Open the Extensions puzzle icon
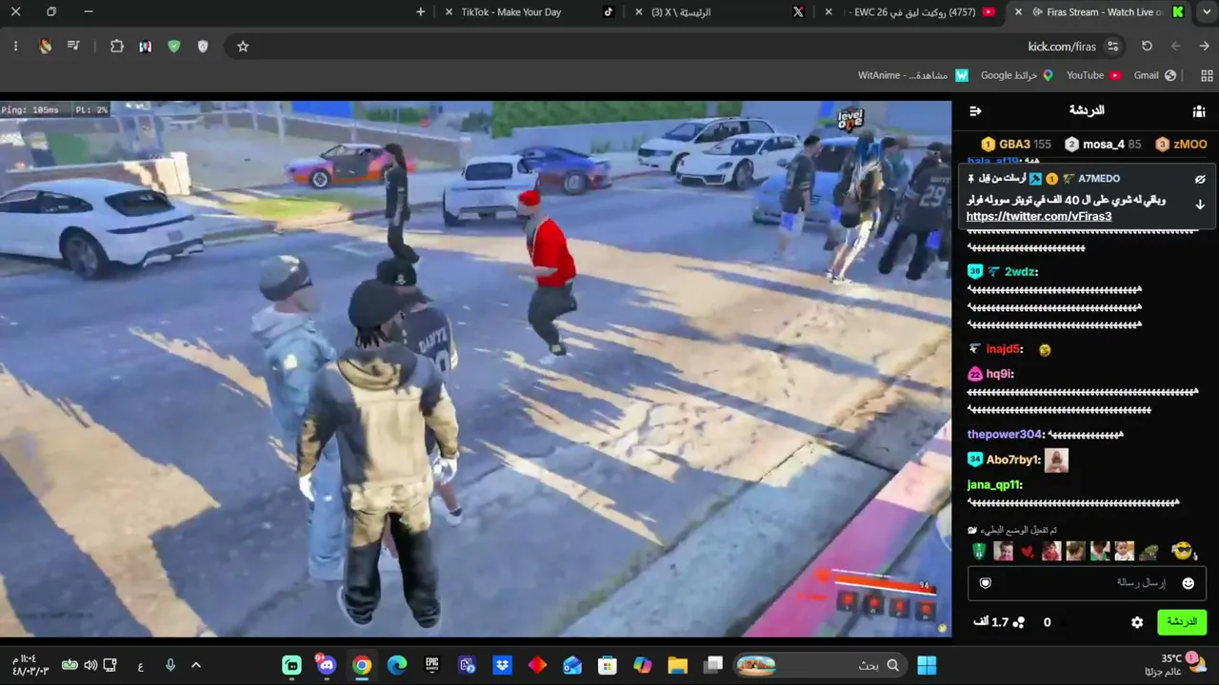 pos(117,46)
